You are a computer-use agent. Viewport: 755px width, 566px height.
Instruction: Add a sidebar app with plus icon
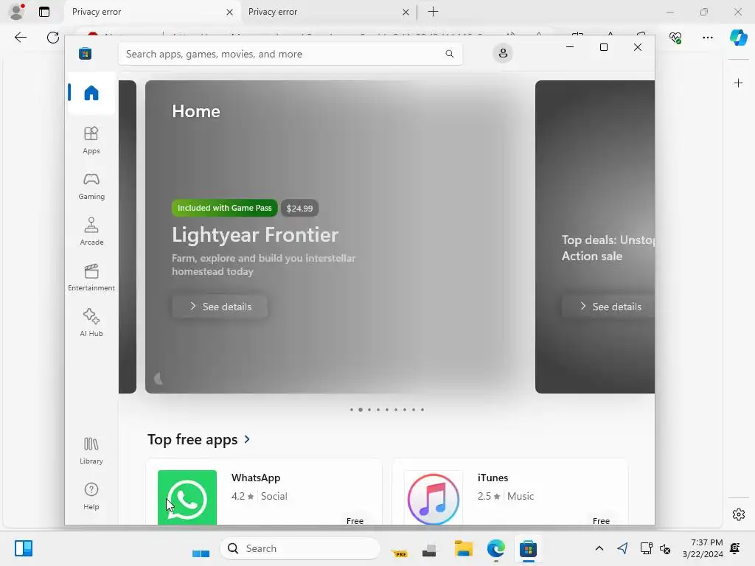(738, 83)
